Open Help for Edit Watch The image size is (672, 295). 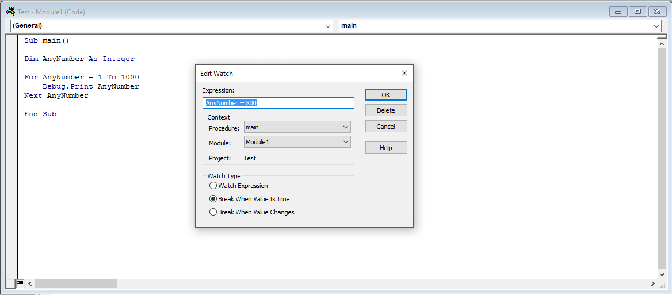(x=386, y=148)
